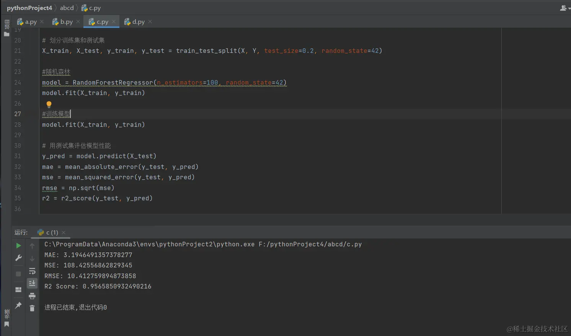Close the d.py tab
571x336 pixels.
tap(150, 21)
